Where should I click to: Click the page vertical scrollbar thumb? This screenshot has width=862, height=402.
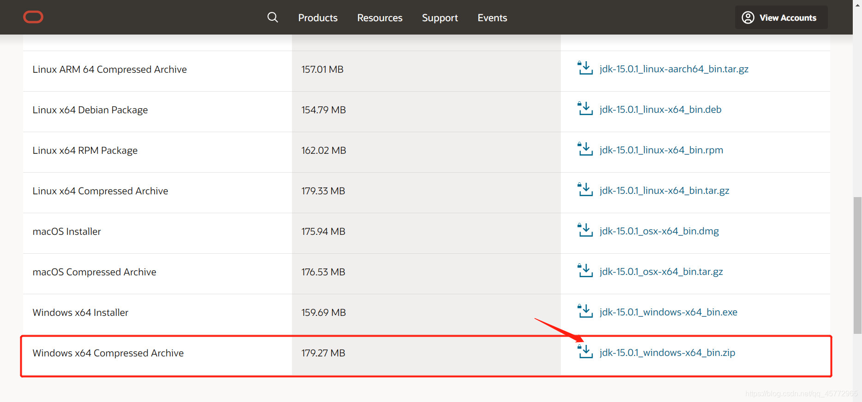[x=857, y=265]
